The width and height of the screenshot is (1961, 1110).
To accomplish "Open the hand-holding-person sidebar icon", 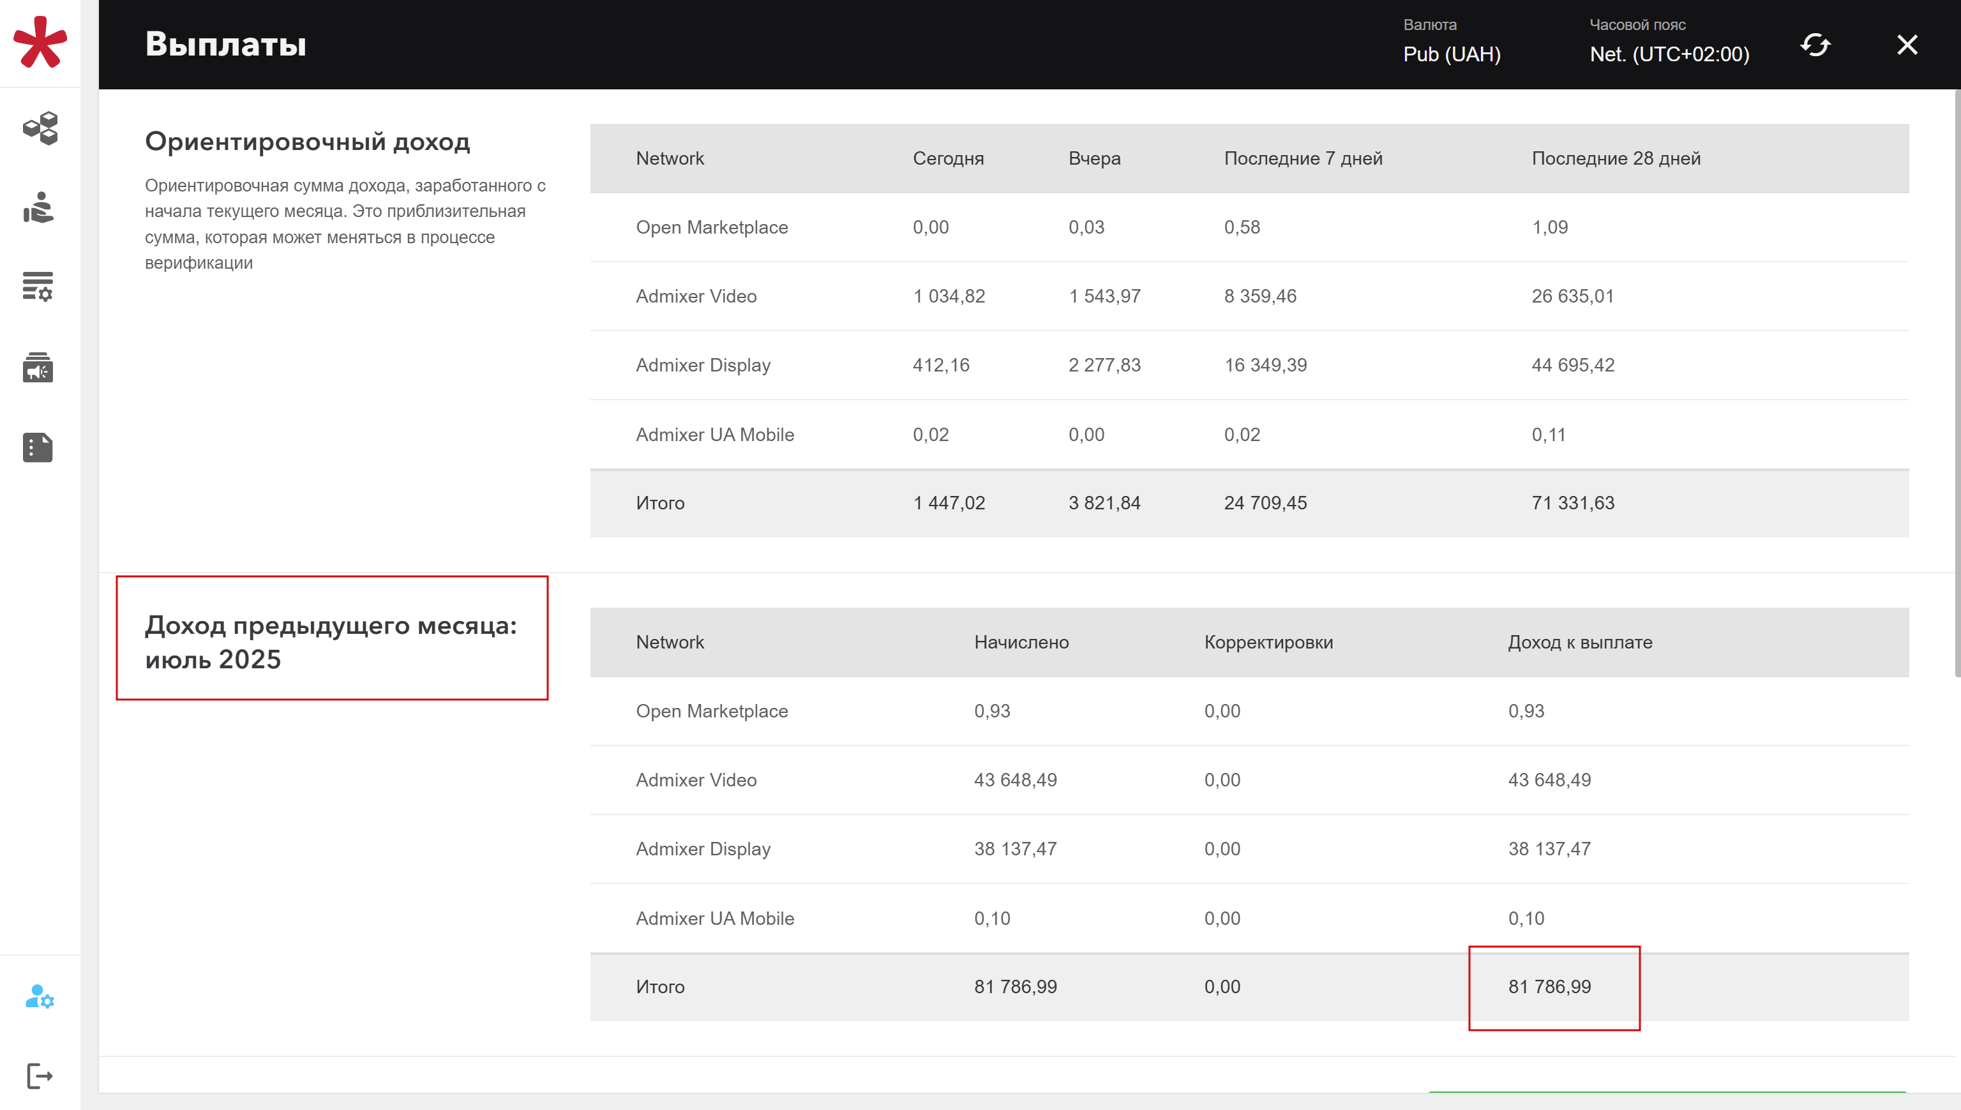I will tap(38, 207).
